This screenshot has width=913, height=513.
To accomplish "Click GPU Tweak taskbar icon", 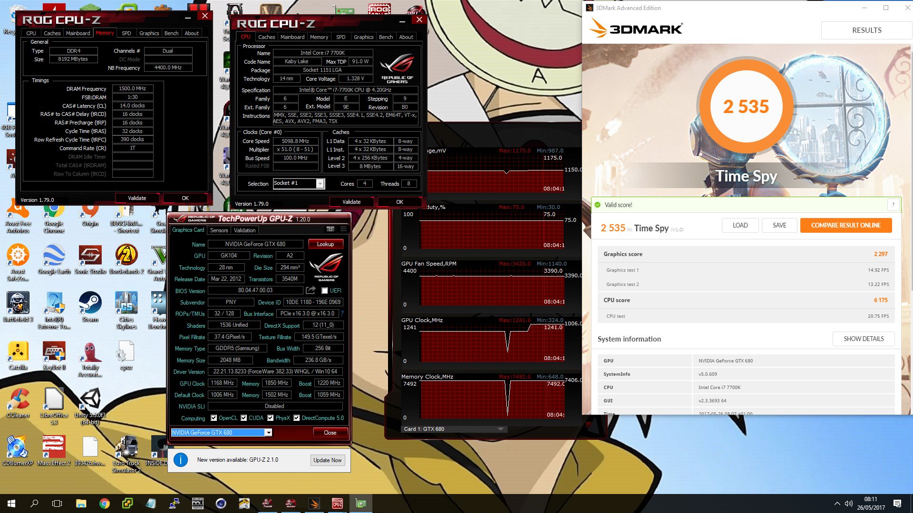I will [268, 503].
